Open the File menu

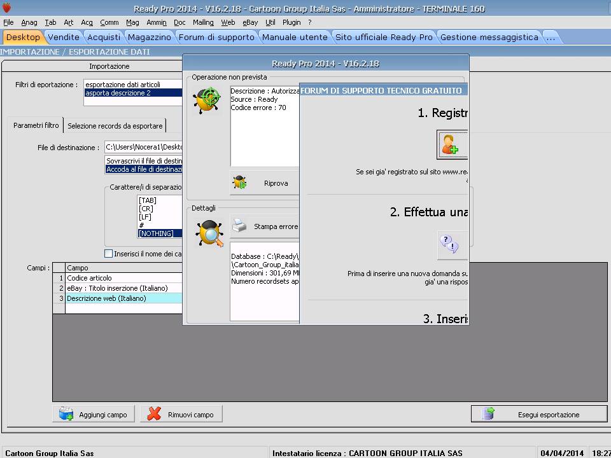coord(8,23)
